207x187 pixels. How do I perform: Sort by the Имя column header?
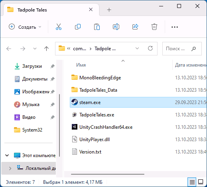81,65
